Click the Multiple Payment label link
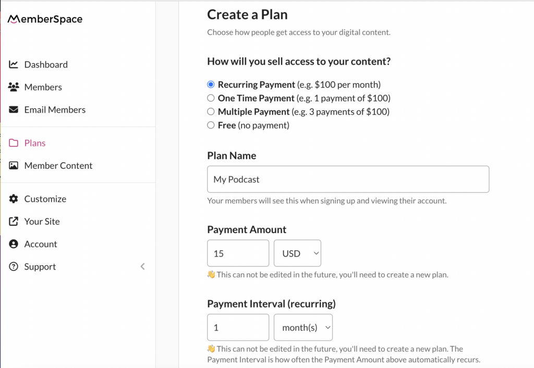Screen dimensions: 534x368 click(254, 112)
